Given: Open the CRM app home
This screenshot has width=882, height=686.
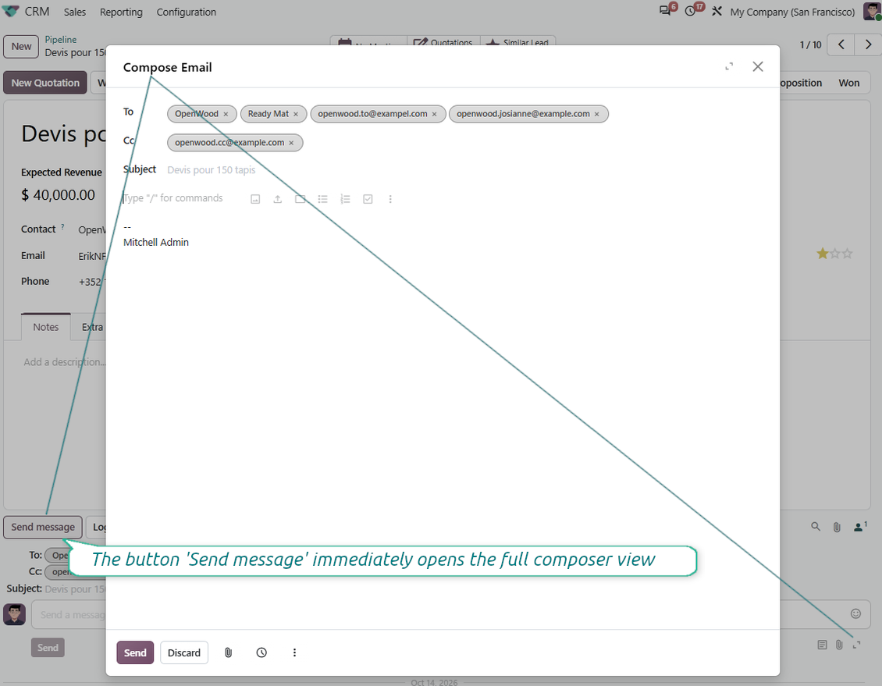Looking at the screenshot, I should 37,11.
